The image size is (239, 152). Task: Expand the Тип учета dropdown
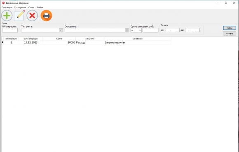pyautogui.click(x=61, y=30)
